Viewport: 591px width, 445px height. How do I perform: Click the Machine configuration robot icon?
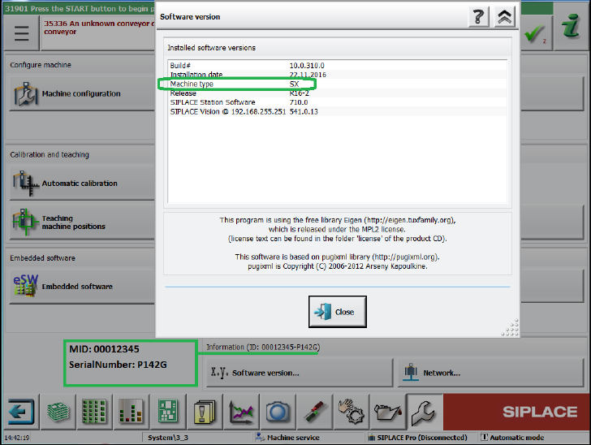pos(26,94)
